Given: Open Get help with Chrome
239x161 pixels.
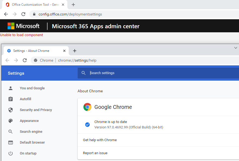Looking at the screenshot, I should pyautogui.click(x=158, y=140).
